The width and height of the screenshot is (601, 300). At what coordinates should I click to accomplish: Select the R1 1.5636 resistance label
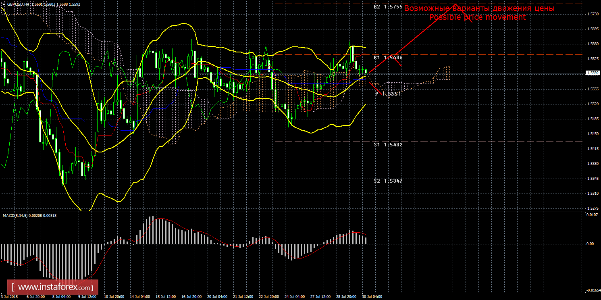click(388, 58)
